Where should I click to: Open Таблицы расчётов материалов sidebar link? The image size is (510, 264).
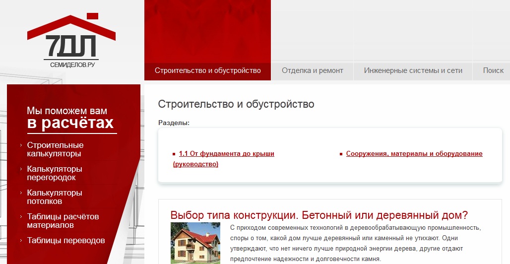pos(63,221)
